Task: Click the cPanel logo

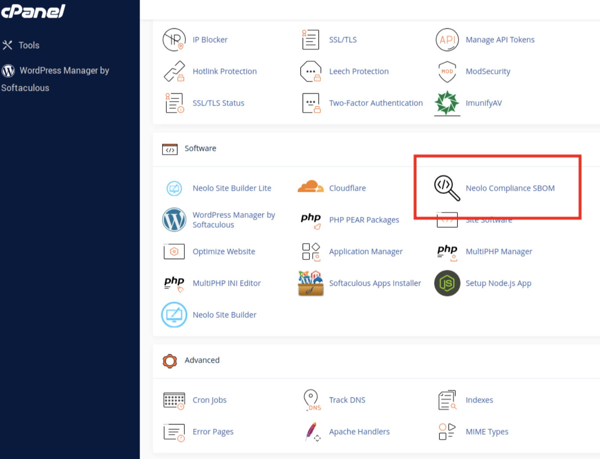Action: [33, 11]
